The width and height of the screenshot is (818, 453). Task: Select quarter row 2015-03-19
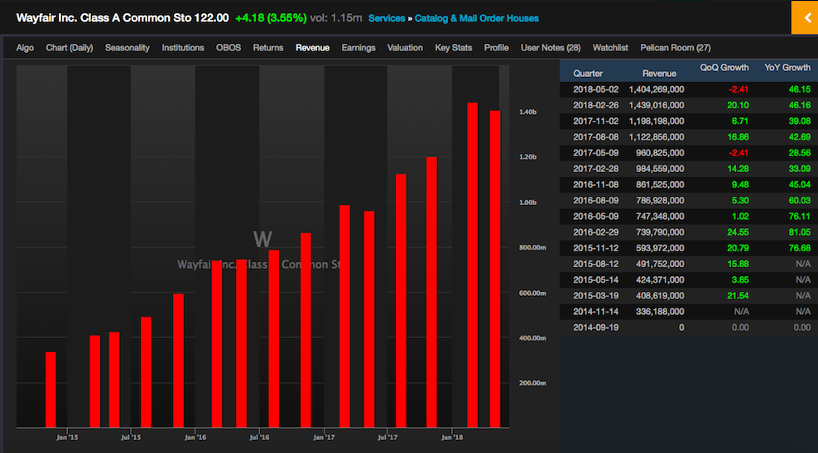click(689, 296)
